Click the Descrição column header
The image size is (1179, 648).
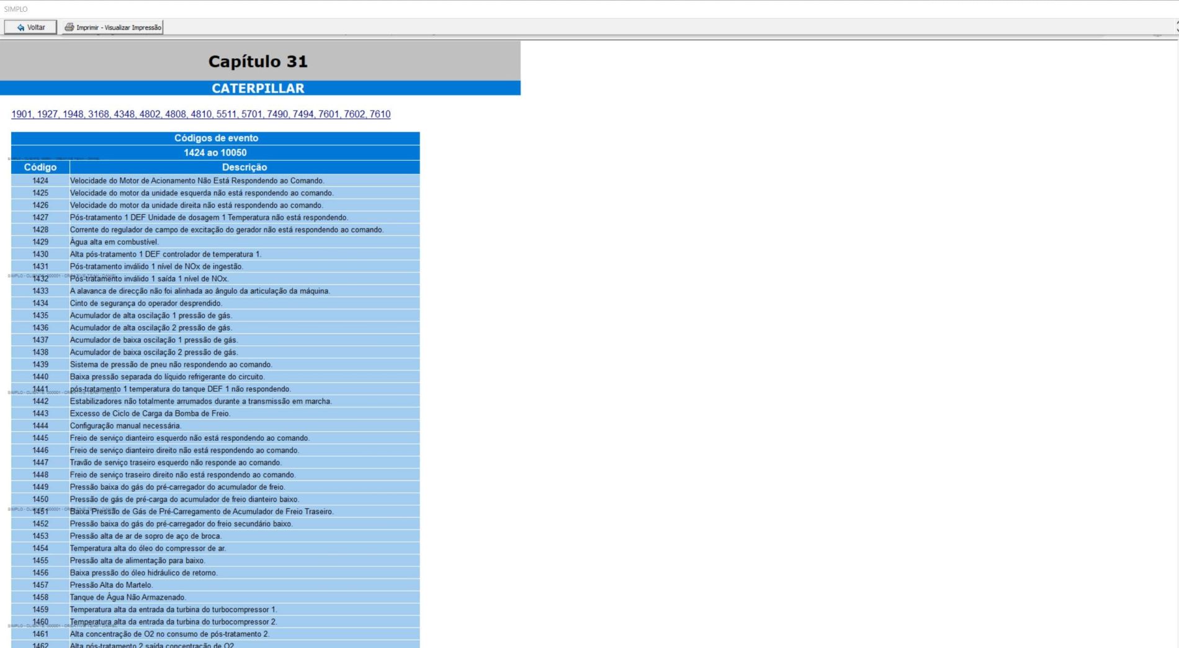[x=244, y=167]
